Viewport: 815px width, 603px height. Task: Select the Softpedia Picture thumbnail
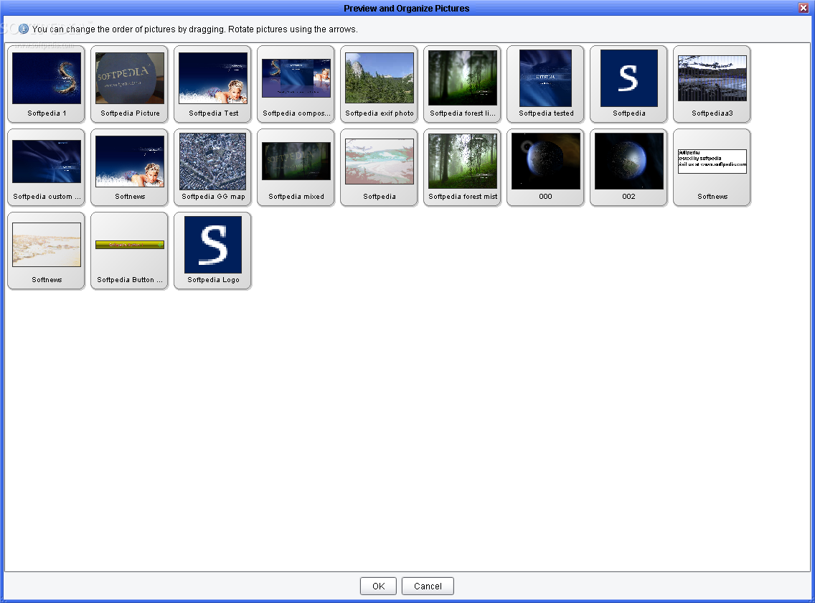pyautogui.click(x=129, y=84)
